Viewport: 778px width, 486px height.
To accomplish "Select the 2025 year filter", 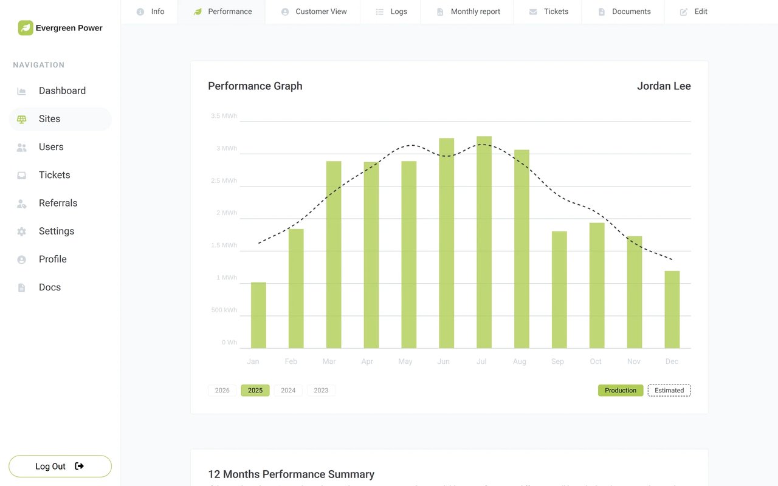I will tap(255, 391).
